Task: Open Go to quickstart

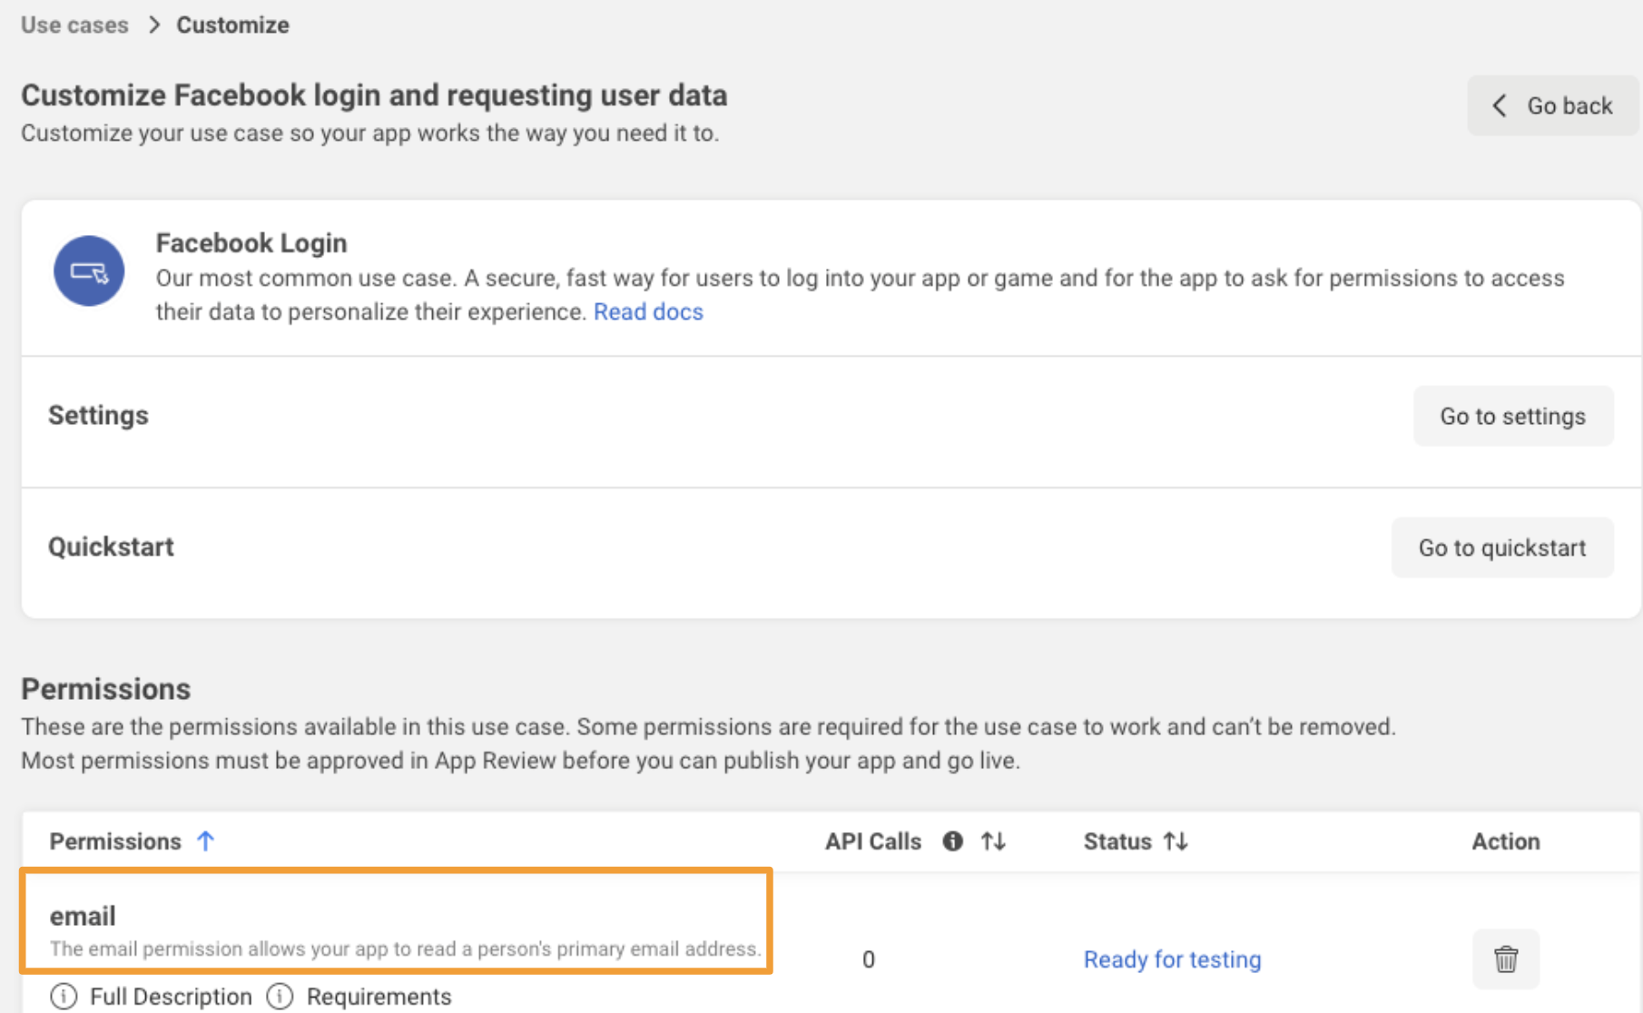Action: pyautogui.click(x=1502, y=547)
